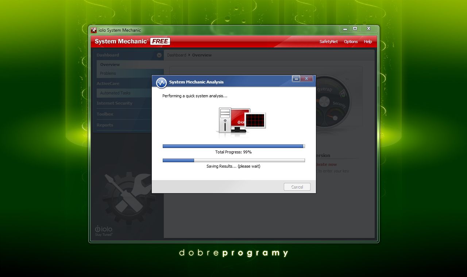This screenshot has height=277, width=467.
Task: Click the iolo Stay Tuned logo
Action: pyautogui.click(x=104, y=231)
